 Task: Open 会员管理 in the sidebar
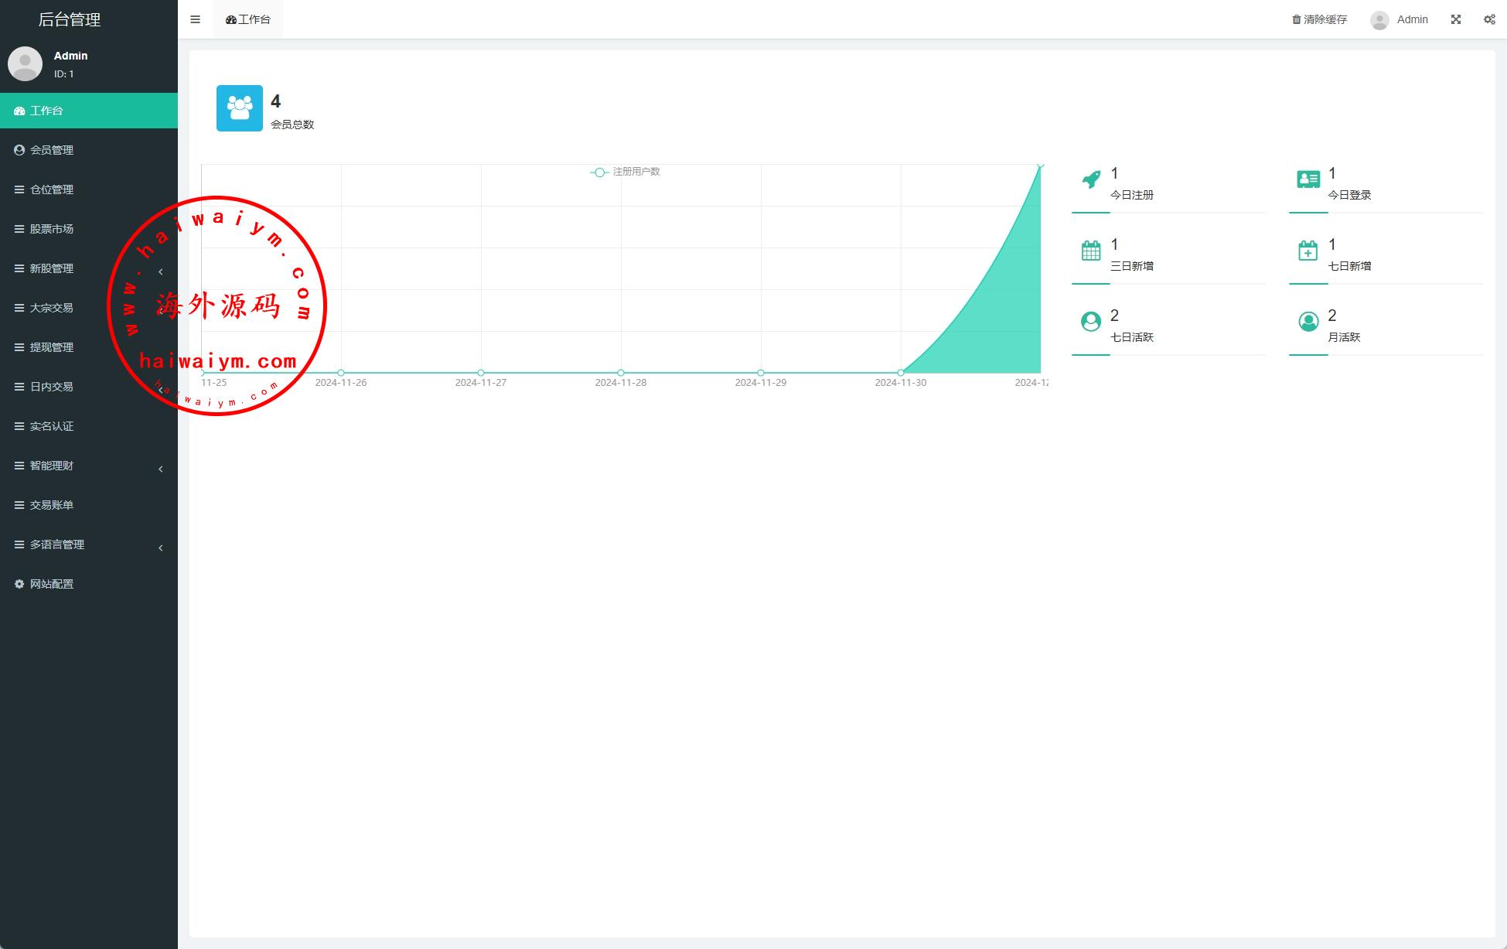click(52, 150)
